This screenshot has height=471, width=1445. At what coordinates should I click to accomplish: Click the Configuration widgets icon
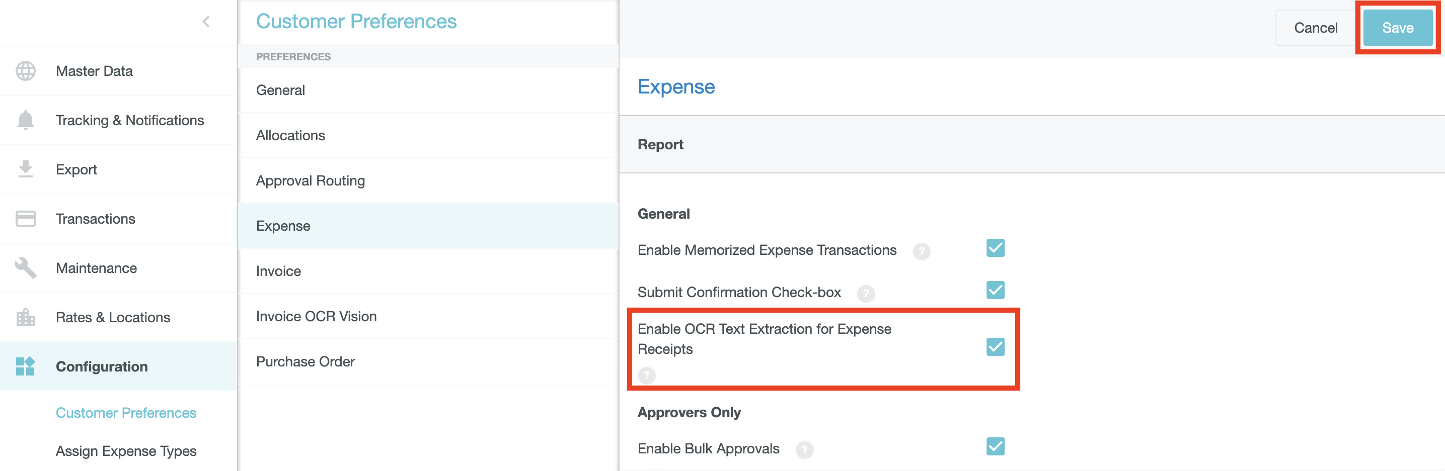(x=25, y=366)
